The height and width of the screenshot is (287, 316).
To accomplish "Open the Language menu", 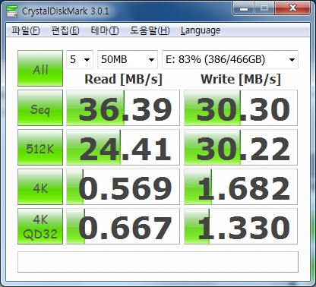I will point(201,30).
